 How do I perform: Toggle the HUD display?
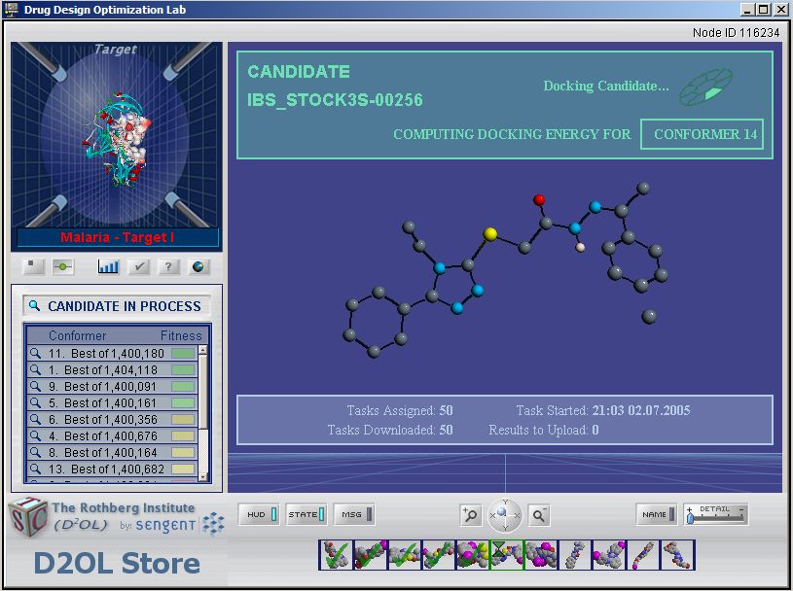(259, 514)
